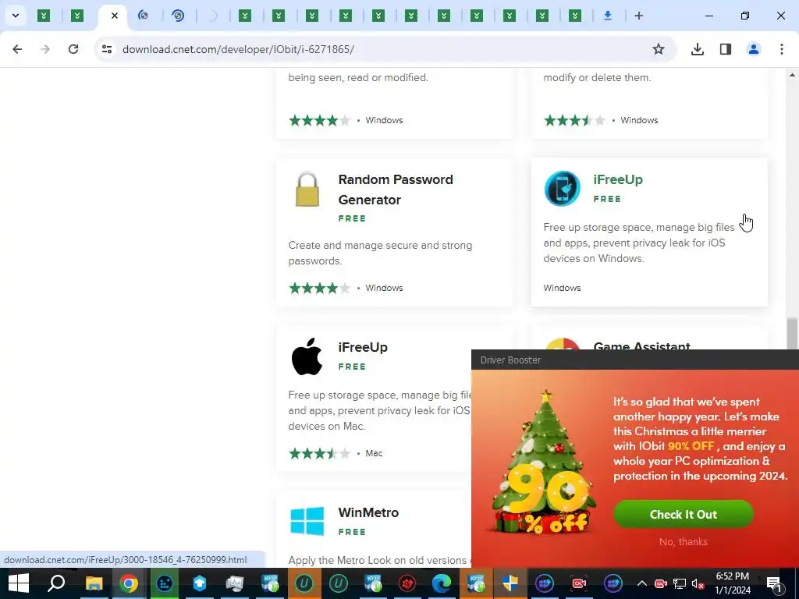The image size is (799, 599).
Task: Open the Windows Security shield taskbar icon
Action: click(510, 583)
